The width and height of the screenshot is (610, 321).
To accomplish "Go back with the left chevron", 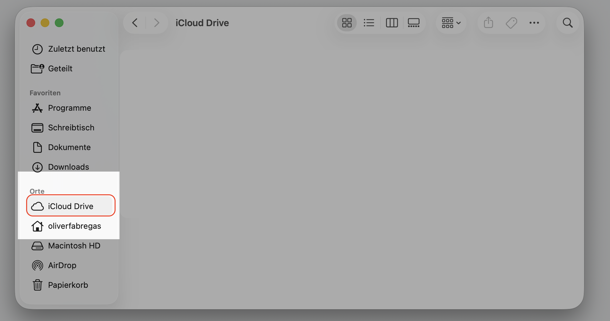I will (135, 23).
